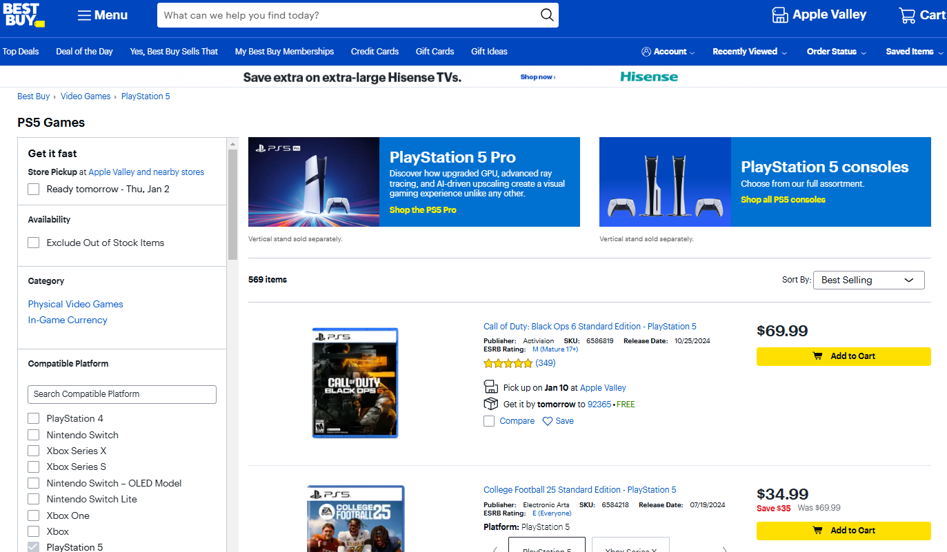Click the Apple Valley store icon
The height and width of the screenshot is (552, 947).
(x=779, y=15)
